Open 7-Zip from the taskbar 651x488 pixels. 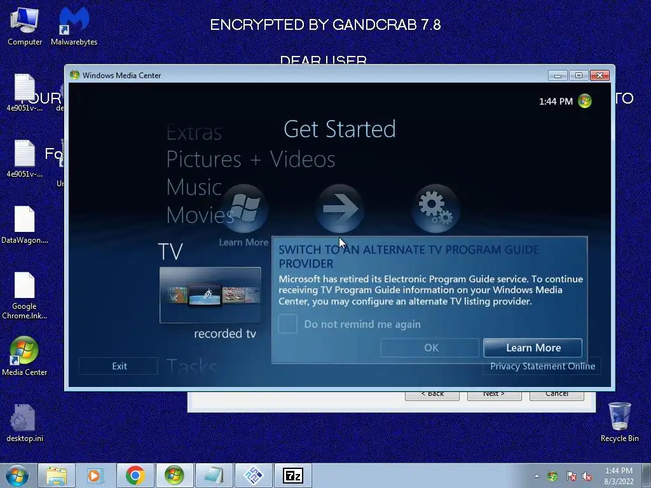click(x=292, y=475)
